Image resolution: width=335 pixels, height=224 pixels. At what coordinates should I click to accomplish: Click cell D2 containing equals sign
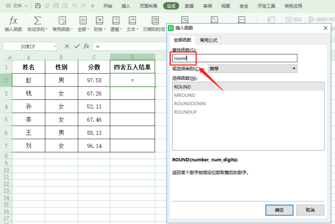133,80
